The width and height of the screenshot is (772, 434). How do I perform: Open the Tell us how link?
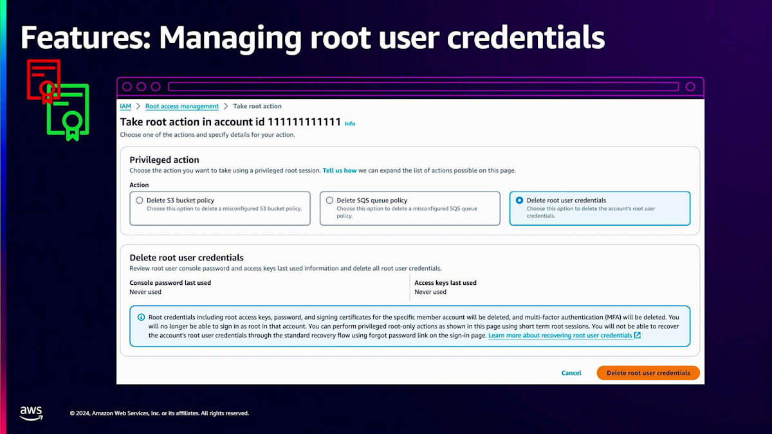coord(340,170)
